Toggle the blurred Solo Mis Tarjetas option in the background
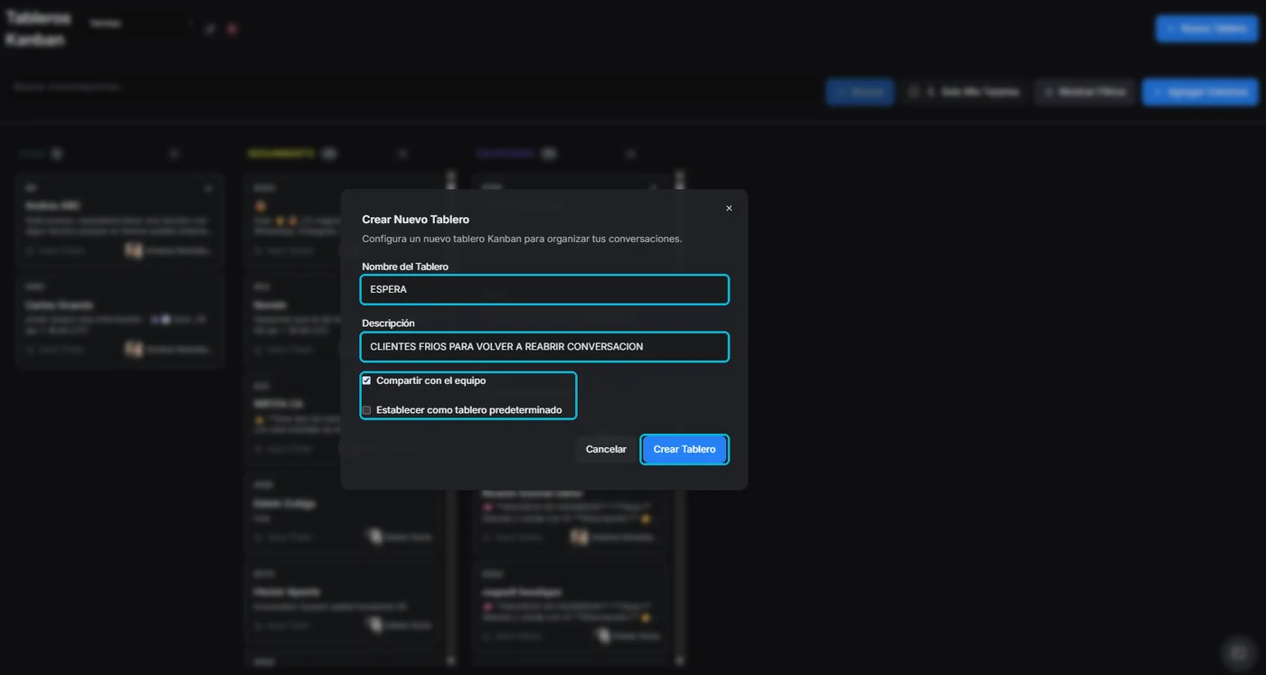1266x675 pixels. click(x=964, y=92)
